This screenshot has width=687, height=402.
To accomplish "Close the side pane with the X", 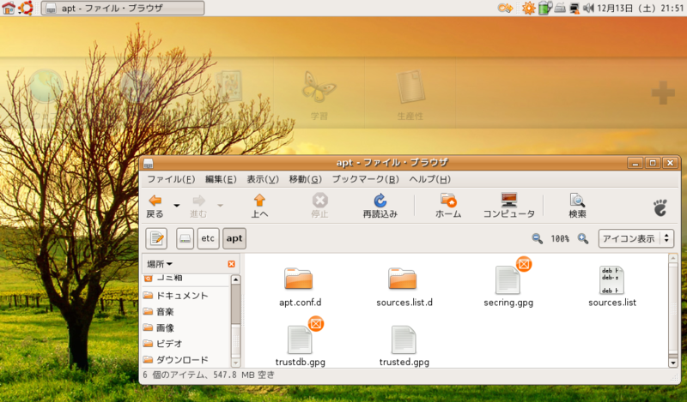I will pyautogui.click(x=231, y=264).
